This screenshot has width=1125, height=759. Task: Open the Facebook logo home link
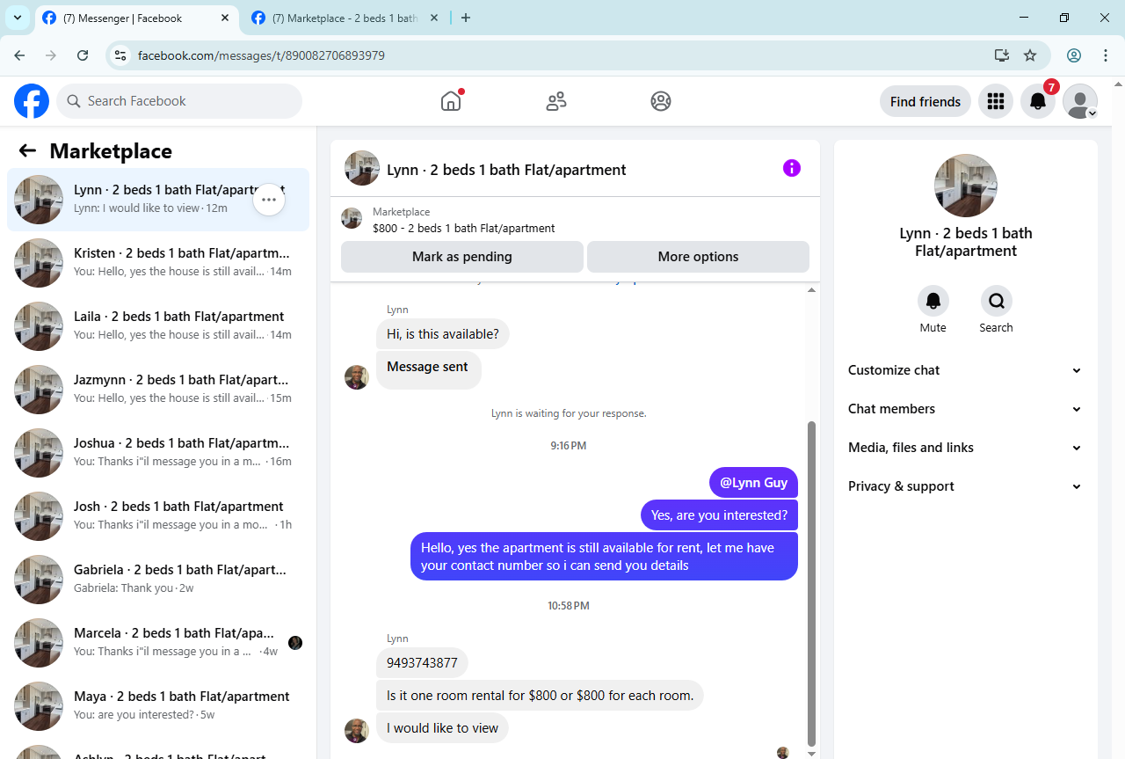click(32, 101)
